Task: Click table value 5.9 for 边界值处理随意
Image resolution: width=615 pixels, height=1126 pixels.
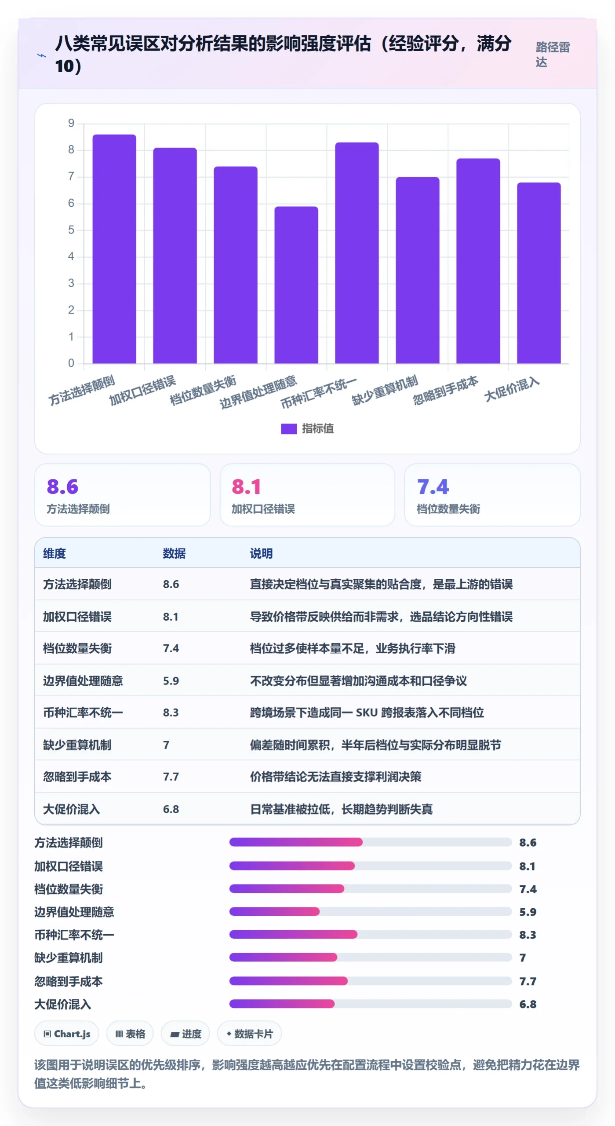Action: click(171, 681)
